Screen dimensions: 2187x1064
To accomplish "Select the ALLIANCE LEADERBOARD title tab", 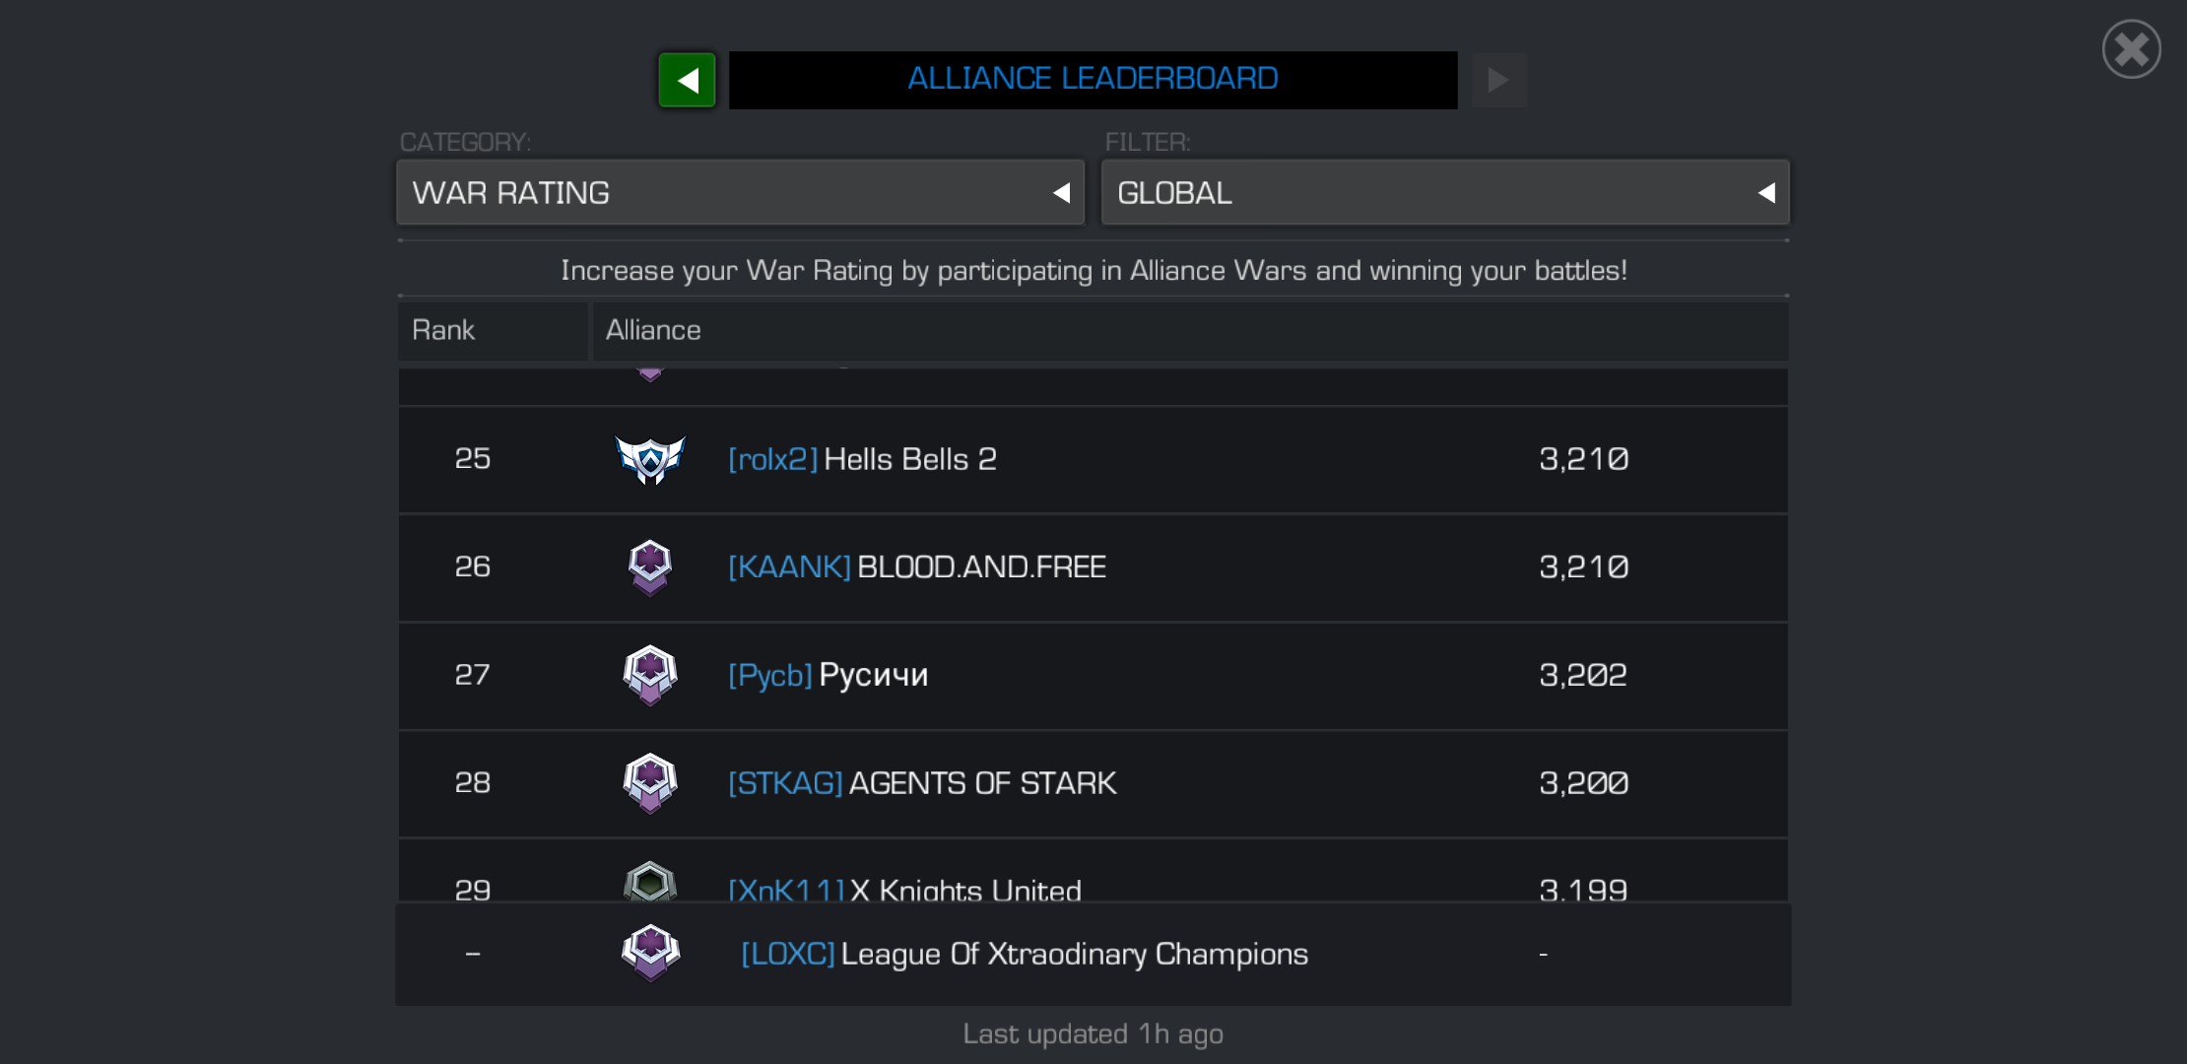I will [1093, 79].
